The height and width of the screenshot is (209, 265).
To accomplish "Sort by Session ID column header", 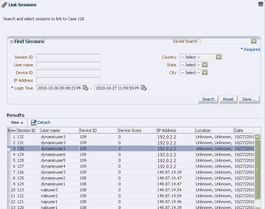I will pyautogui.click(x=28, y=130).
